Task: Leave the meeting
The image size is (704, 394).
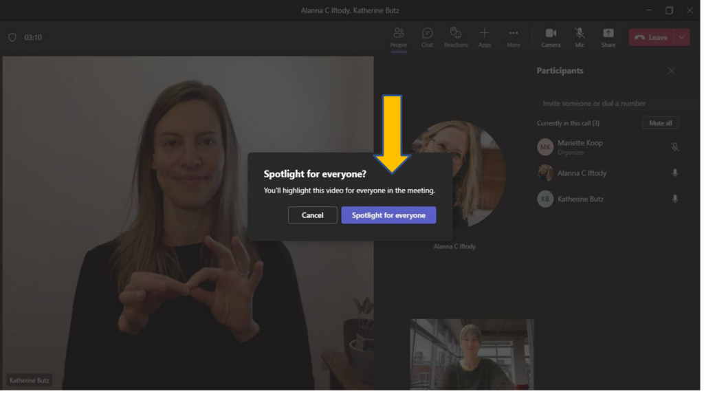Action: pos(650,37)
